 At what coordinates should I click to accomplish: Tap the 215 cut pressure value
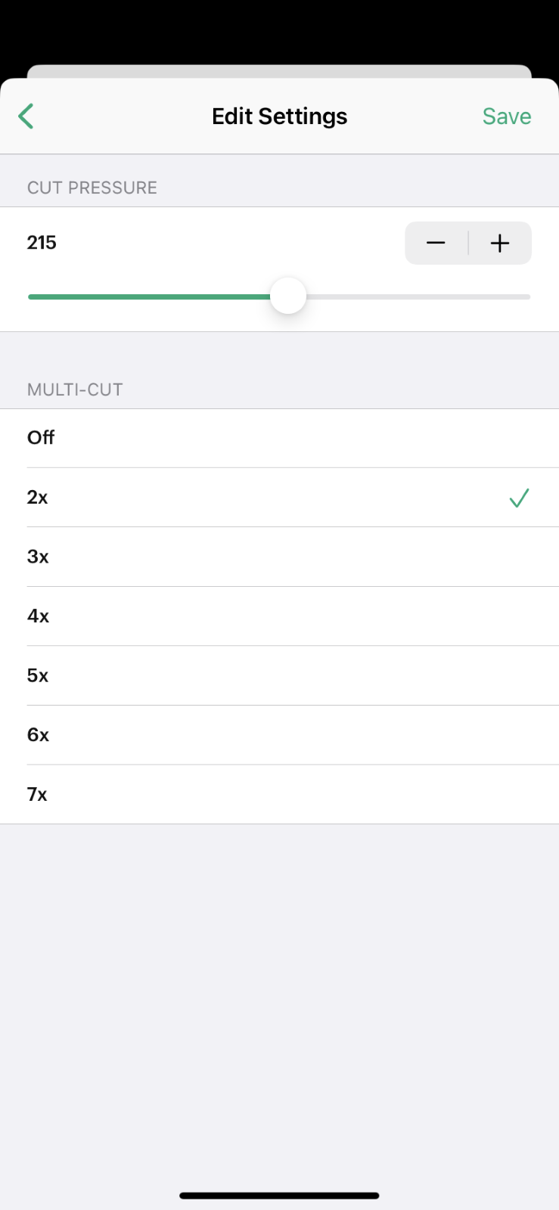coord(42,243)
